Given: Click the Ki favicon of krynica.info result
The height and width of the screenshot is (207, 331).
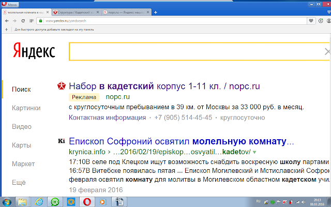Looking at the screenshot, I should coord(62,141).
